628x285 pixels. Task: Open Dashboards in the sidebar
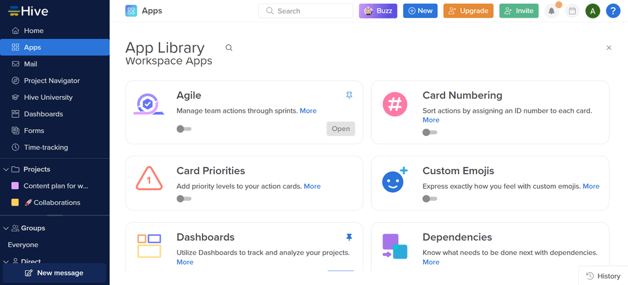tap(55, 114)
